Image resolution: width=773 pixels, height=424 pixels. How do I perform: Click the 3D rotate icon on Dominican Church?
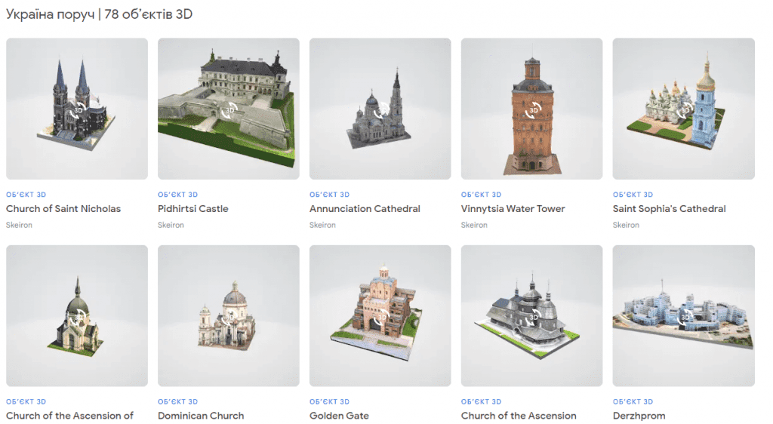(x=229, y=318)
